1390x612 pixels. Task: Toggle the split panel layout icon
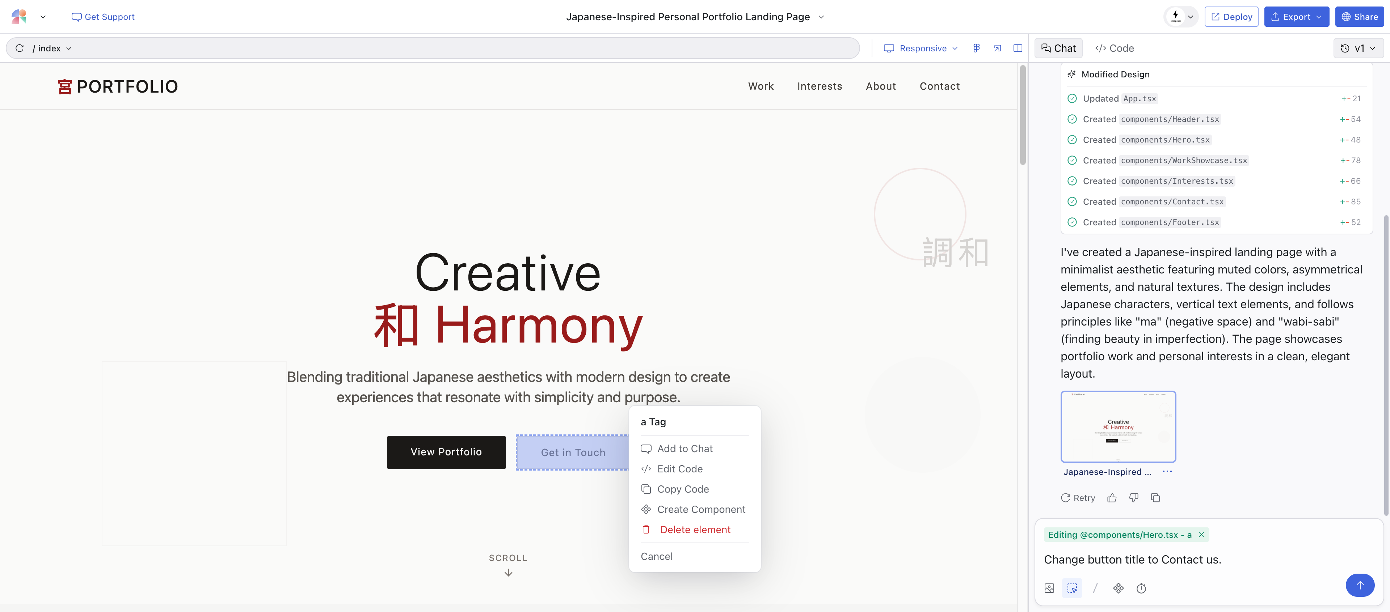[x=1018, y=48]
